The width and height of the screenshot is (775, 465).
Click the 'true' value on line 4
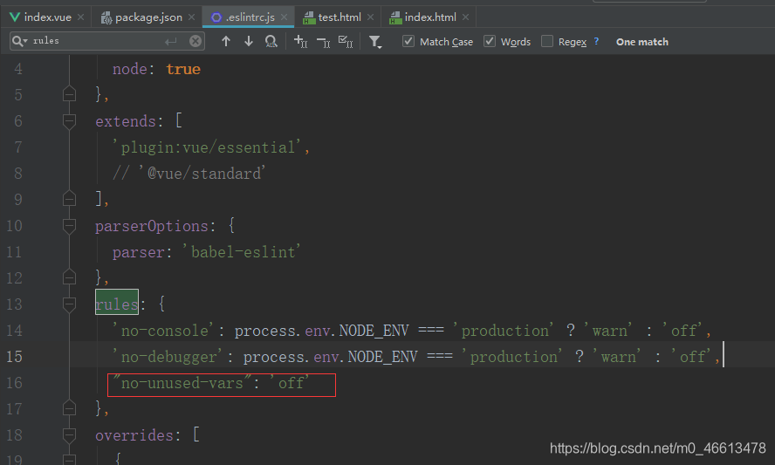pyautogui.click(x=183, y=69)
